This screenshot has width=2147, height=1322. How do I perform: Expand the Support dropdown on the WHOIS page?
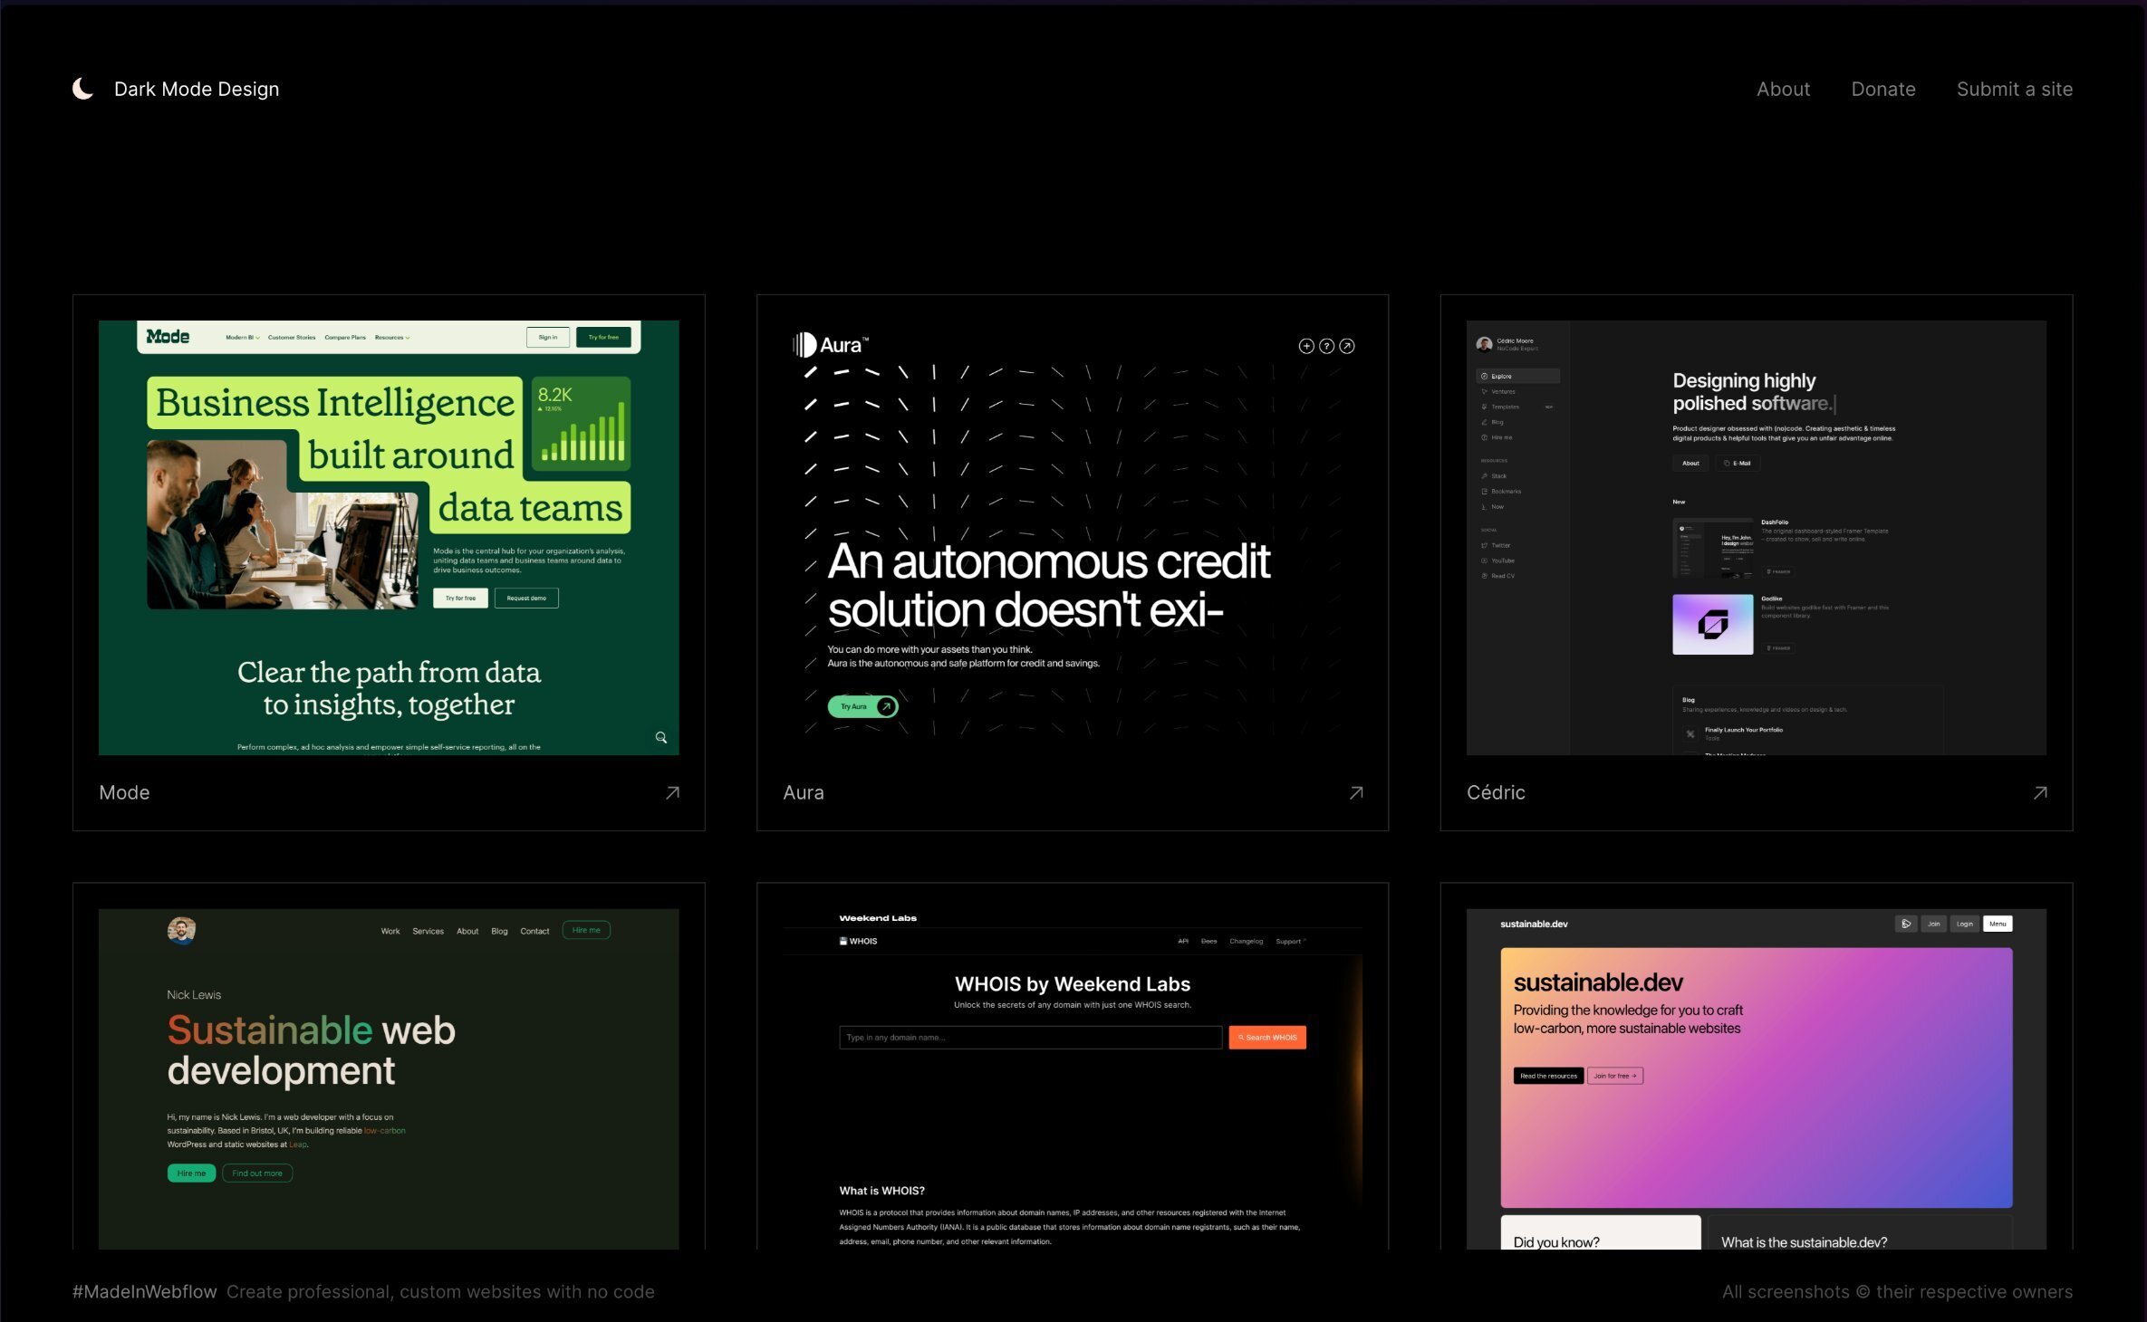point(1289,941)
